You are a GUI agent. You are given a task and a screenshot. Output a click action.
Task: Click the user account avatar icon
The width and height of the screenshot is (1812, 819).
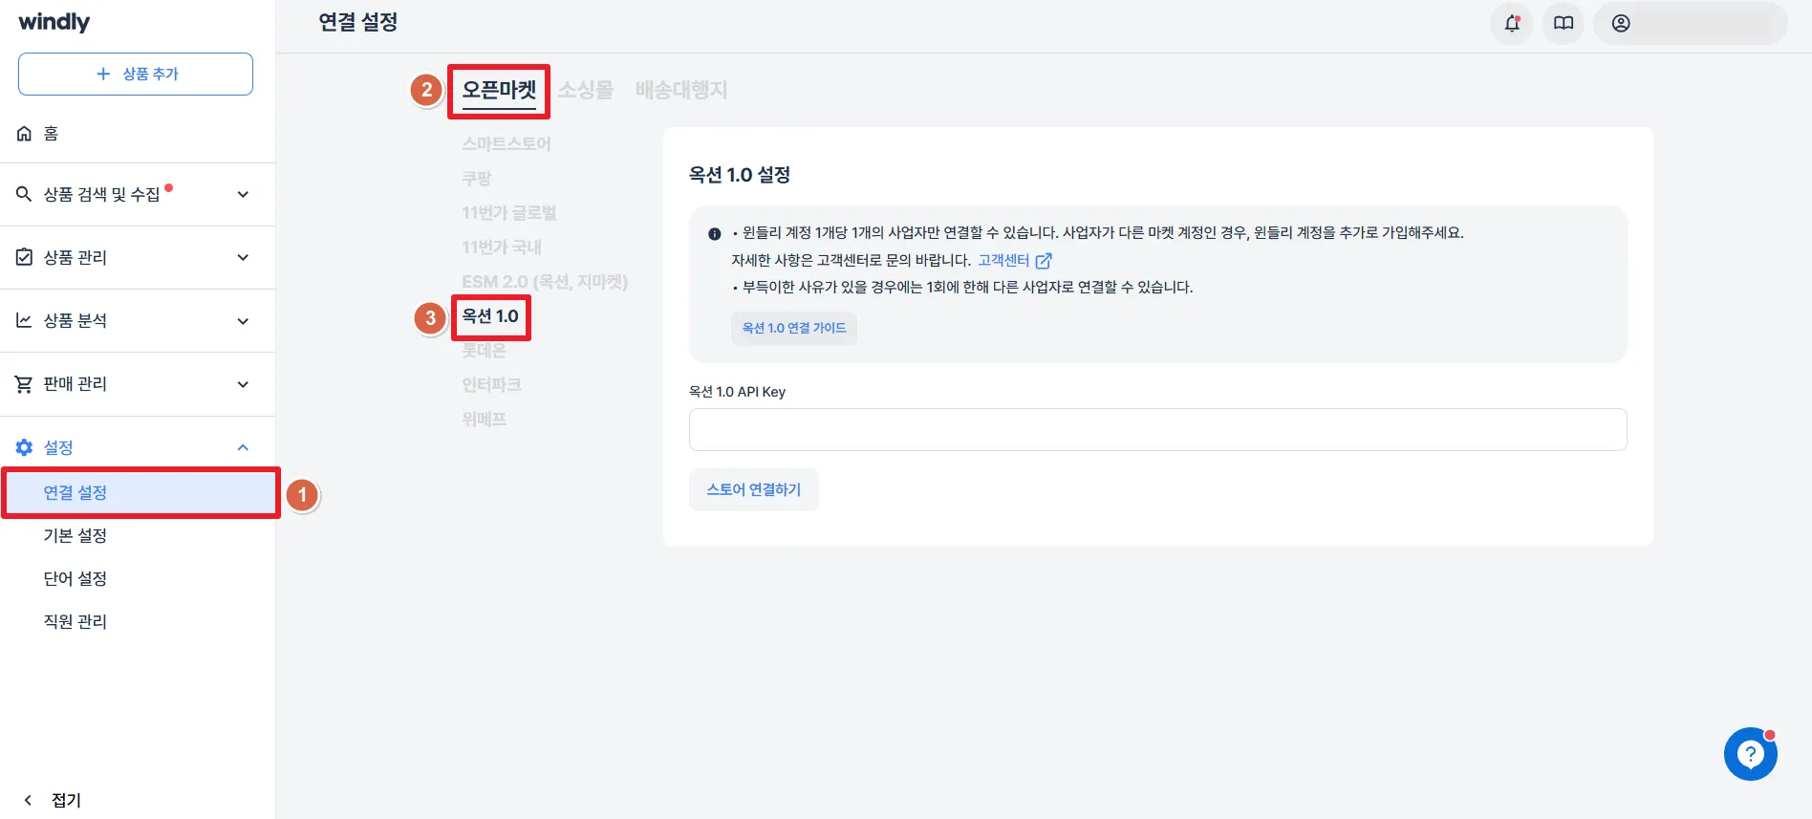[1621, 23]
